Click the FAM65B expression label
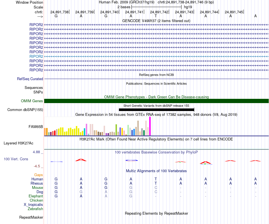269x224 pixels. pyautogui.click(x=36, y=127)
